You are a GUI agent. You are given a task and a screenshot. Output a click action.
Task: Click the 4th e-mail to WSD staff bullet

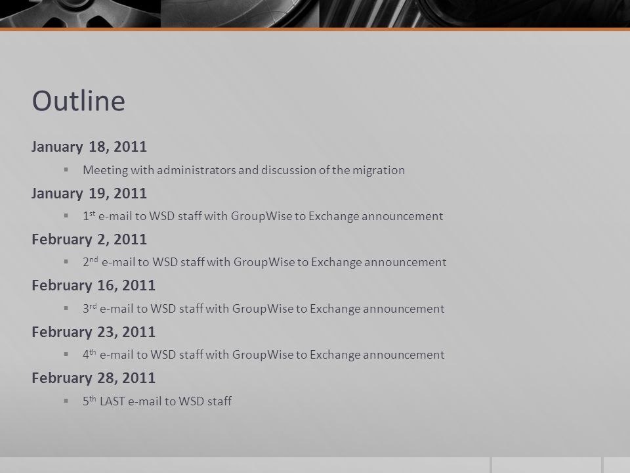coord(264,354)
